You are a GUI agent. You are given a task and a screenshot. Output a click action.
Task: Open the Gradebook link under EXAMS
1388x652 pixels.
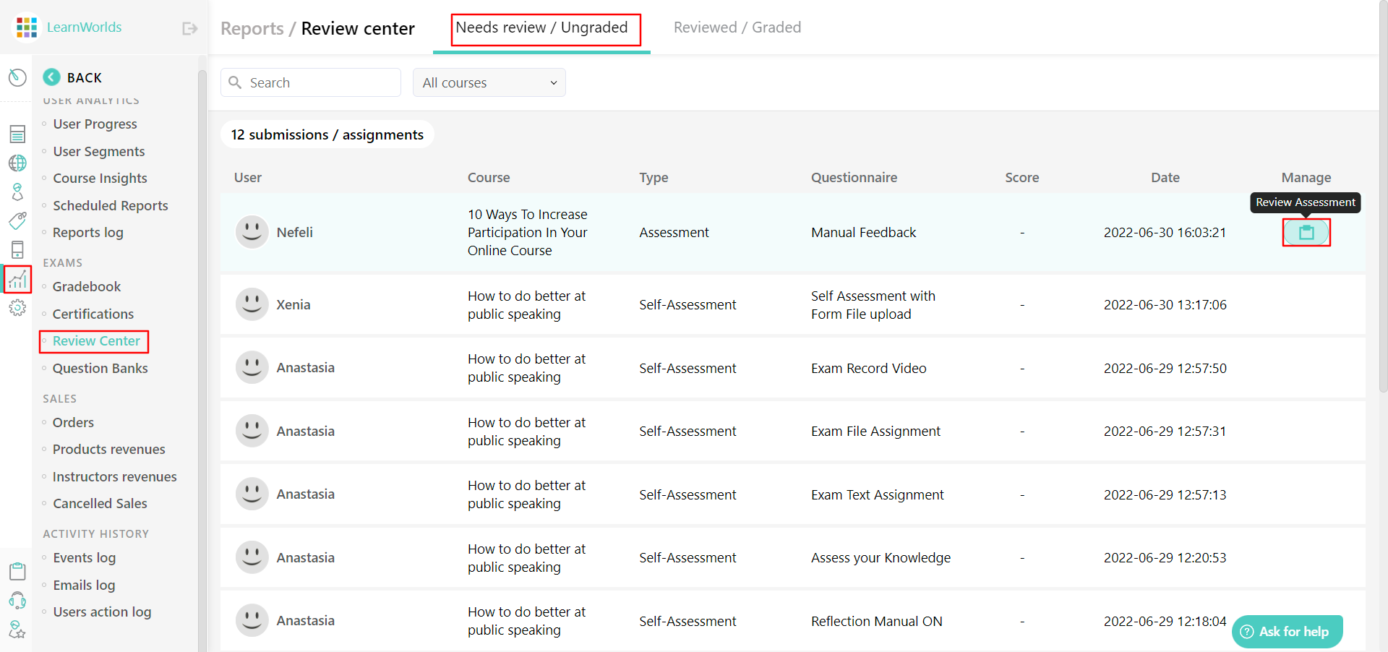click(86, 286)
